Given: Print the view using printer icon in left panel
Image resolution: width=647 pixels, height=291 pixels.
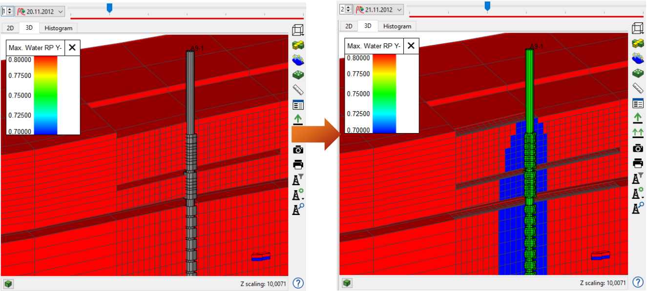Looking at the screenshot, I should point(298,164).
